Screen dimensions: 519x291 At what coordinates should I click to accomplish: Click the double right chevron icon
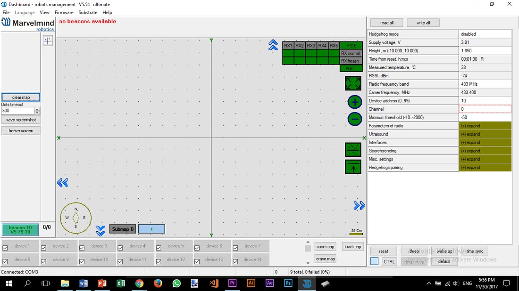[x=360, y=205]
